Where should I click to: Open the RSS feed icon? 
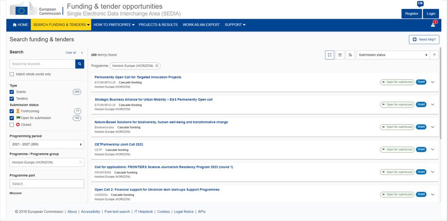(350, 55)
